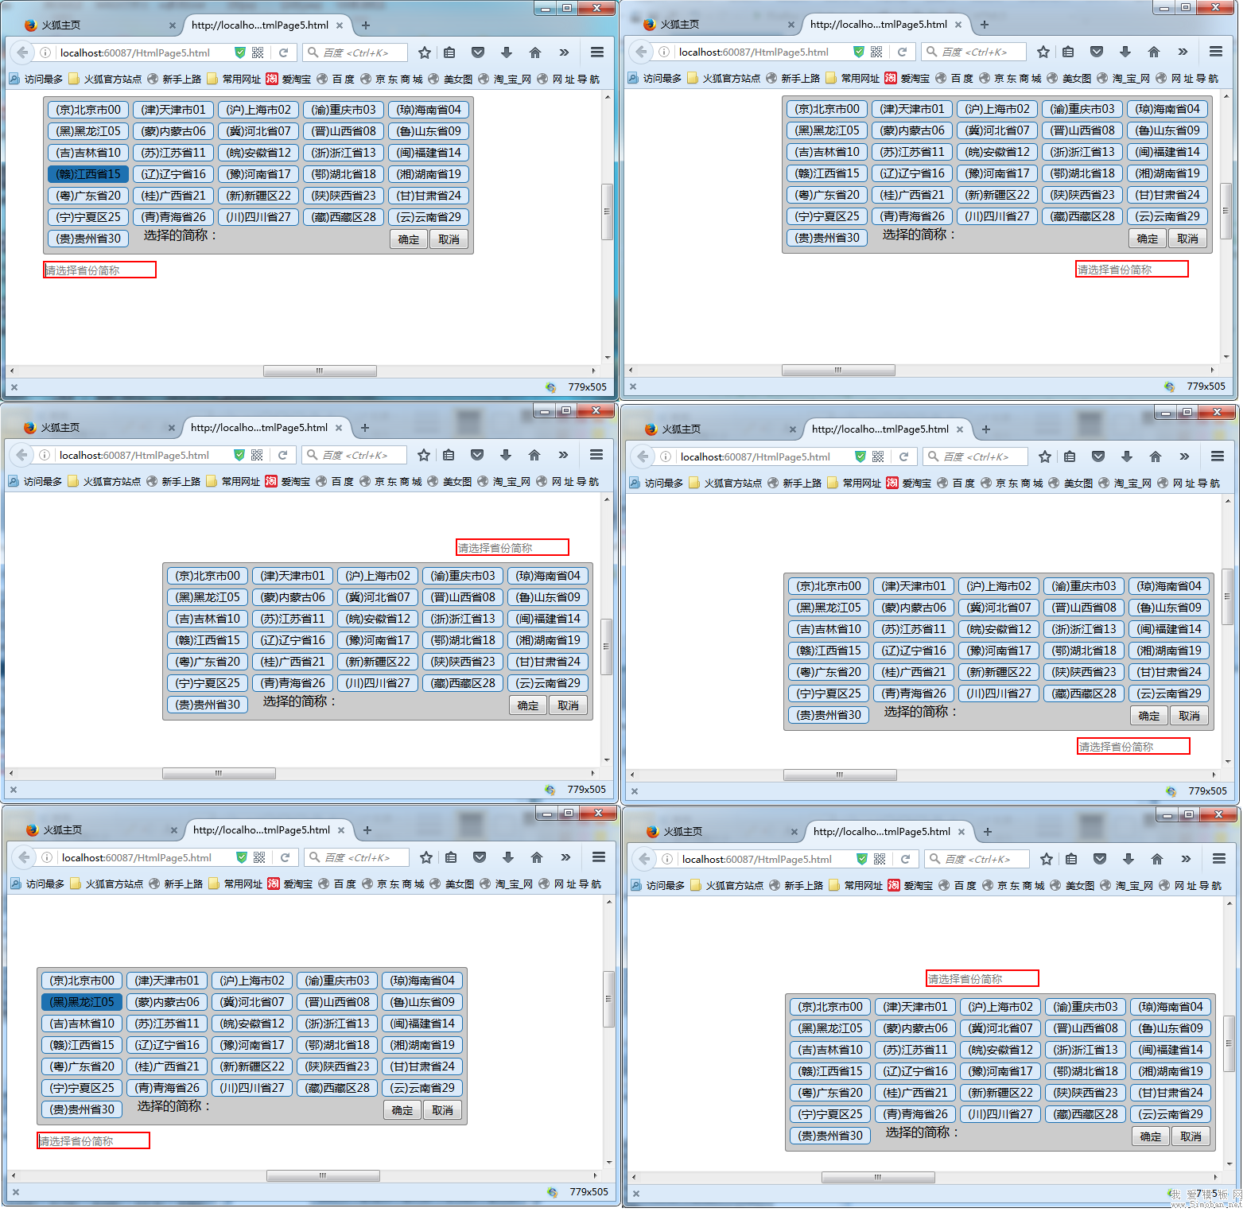This screenshot has height=1212, width=1247.
Task: Click the QR code icon in the top-right address bar
Action: pos(876,52)
